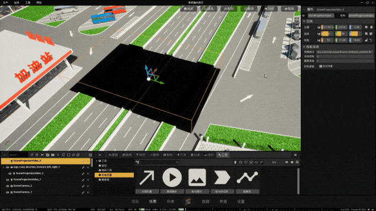Adjust the rotation Z slider field
This screenshot has width=376, height=211.
pyautogui.click(x=355, y=34)
